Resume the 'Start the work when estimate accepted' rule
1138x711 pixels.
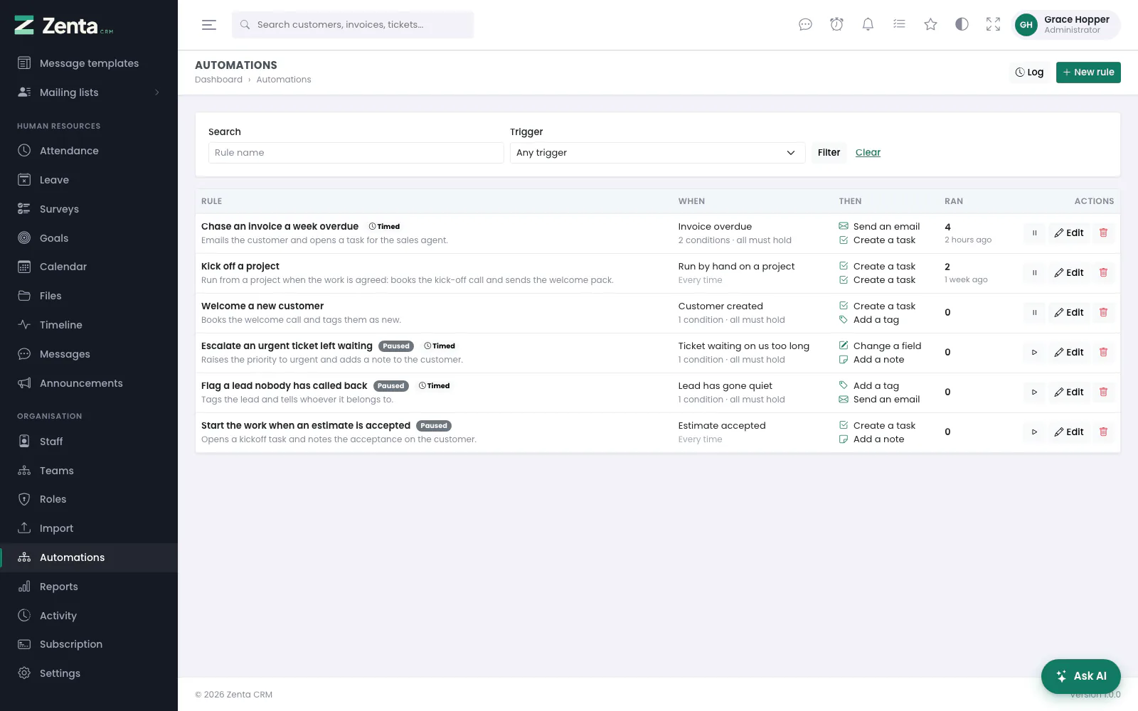1034,432
